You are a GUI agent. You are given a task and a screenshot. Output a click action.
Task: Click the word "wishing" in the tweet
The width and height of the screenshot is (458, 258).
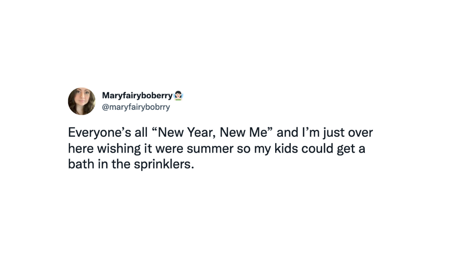(121, 149)
